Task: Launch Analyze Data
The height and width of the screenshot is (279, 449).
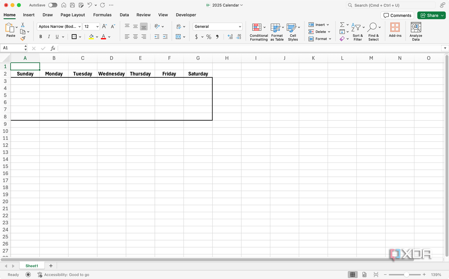Action: click(416, 32)
